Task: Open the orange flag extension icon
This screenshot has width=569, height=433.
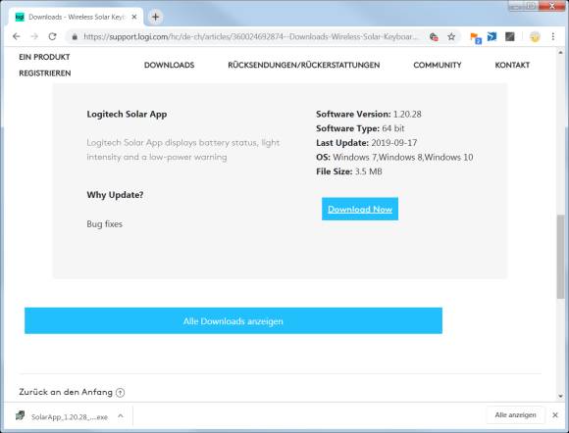Action: pos(476,37)
